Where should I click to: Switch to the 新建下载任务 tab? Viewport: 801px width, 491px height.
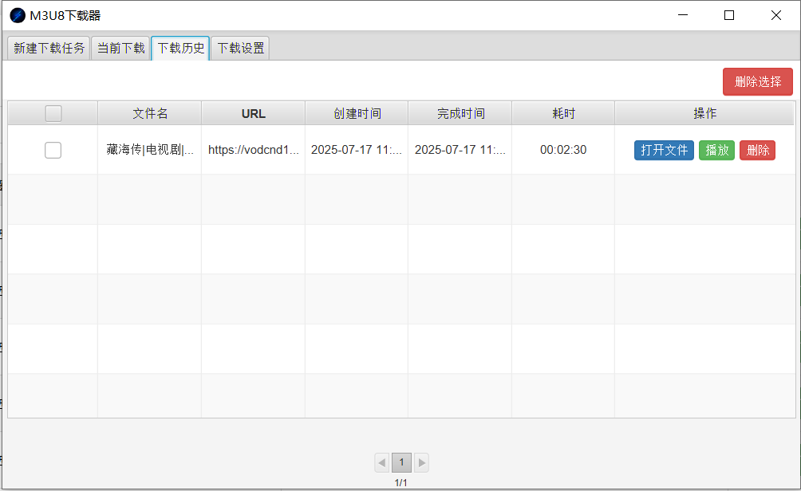click(48, 48)
